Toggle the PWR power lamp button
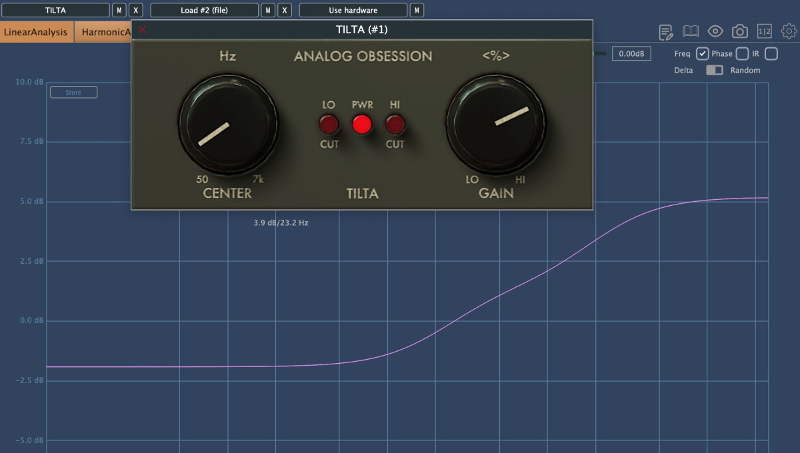 [362, 125]
